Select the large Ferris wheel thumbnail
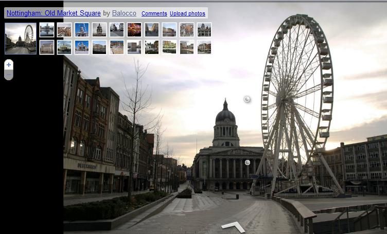This screenshot has height=234, width=387. [x=21, y=39]
